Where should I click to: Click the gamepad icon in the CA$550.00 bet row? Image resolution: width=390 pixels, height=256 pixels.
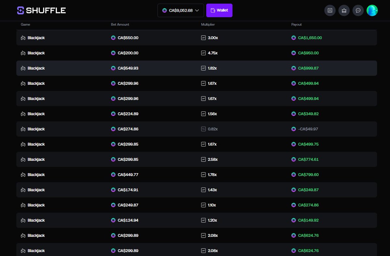[23, 38]
